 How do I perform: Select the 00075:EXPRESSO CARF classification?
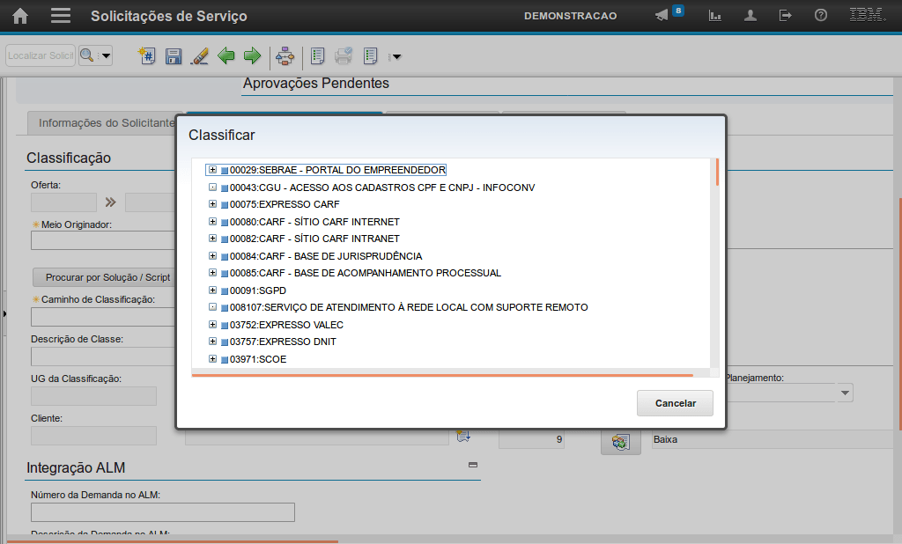(x=285, y=204)
